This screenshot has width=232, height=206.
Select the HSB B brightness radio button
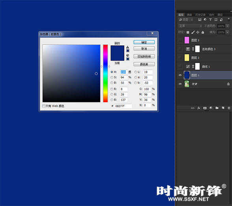point(112,83)
